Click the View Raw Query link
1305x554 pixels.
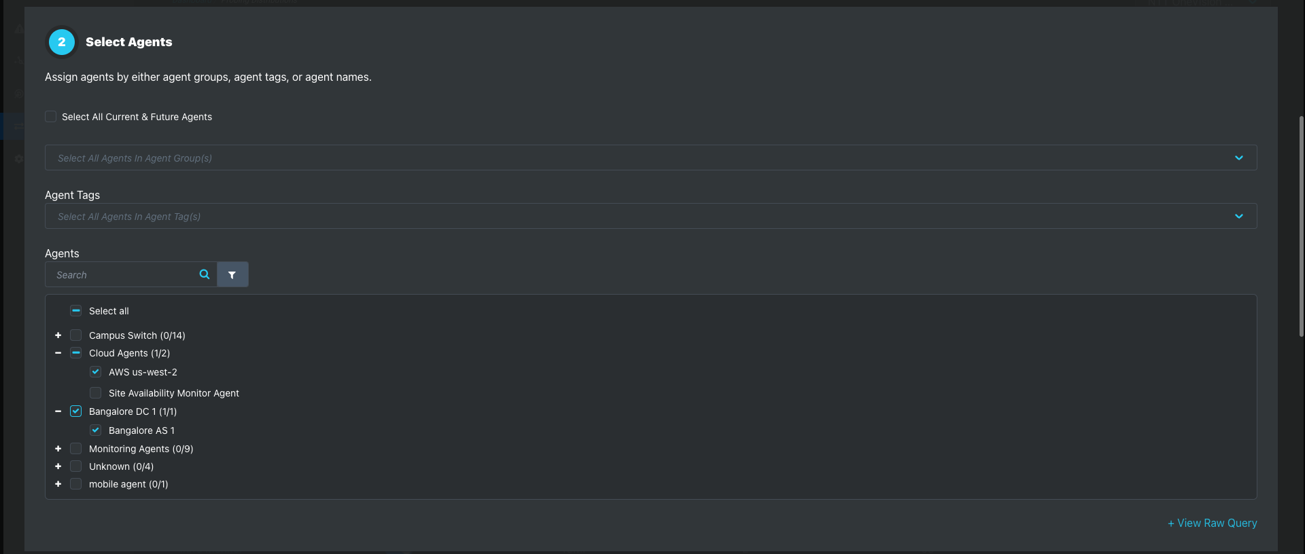pyautogui.click(x=1213, y=523)
